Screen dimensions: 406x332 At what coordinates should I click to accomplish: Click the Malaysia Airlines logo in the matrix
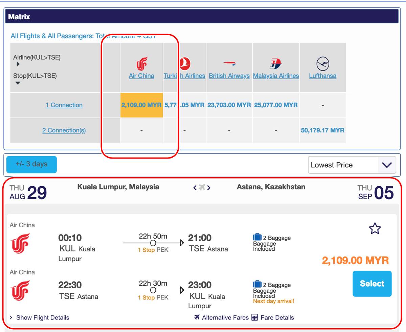[276, 64]
